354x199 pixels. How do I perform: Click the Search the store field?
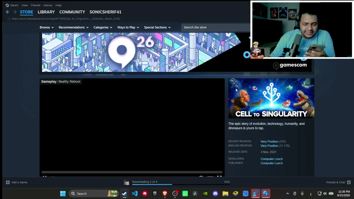click(x=216, y=27)
